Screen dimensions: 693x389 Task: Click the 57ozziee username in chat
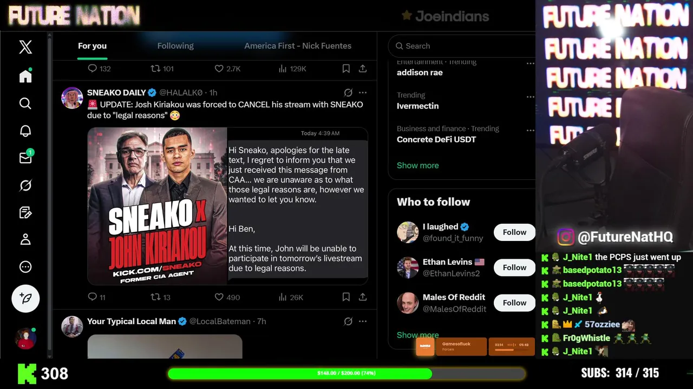(x=602, y=325)
